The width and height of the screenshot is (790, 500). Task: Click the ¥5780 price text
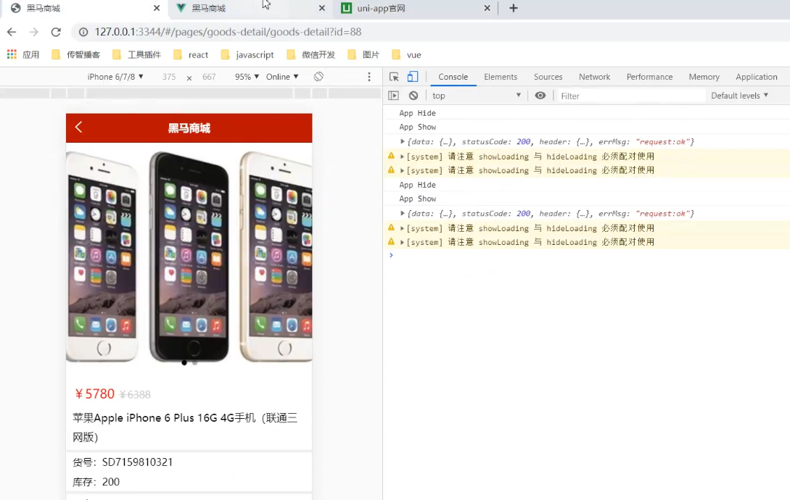click(94, 393)
